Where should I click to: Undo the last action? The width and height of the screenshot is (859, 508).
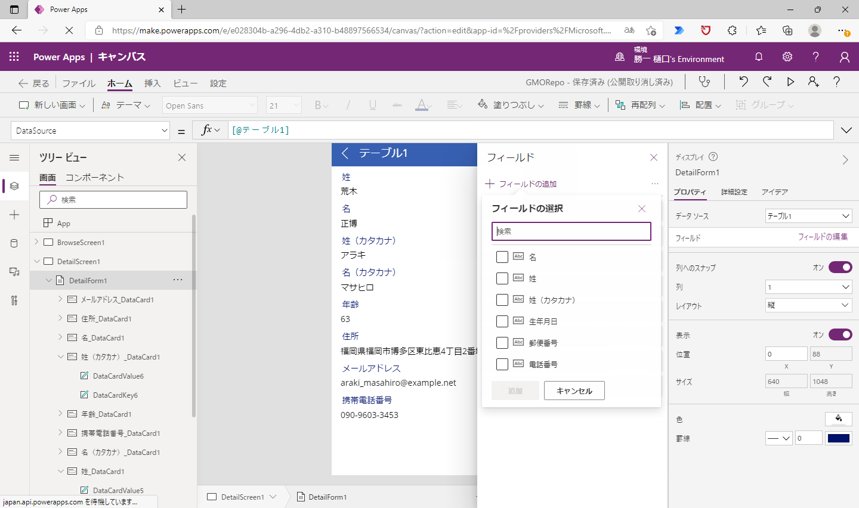tap(743, 82)
